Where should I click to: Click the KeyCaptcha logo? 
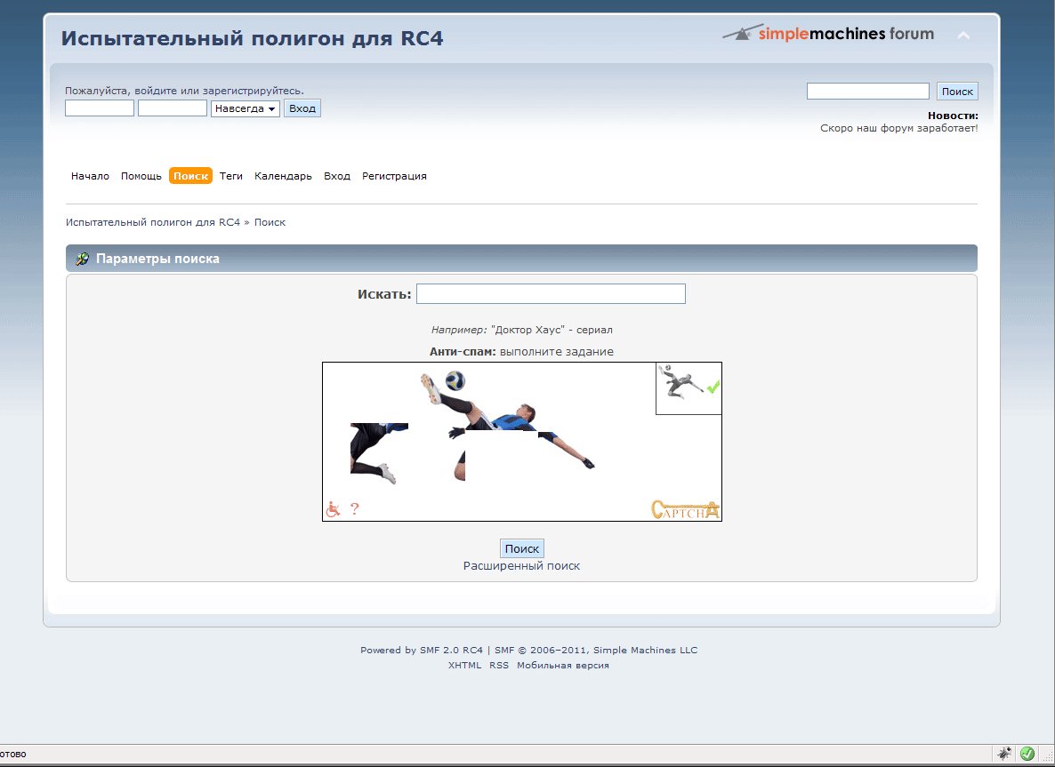point(685,509)
